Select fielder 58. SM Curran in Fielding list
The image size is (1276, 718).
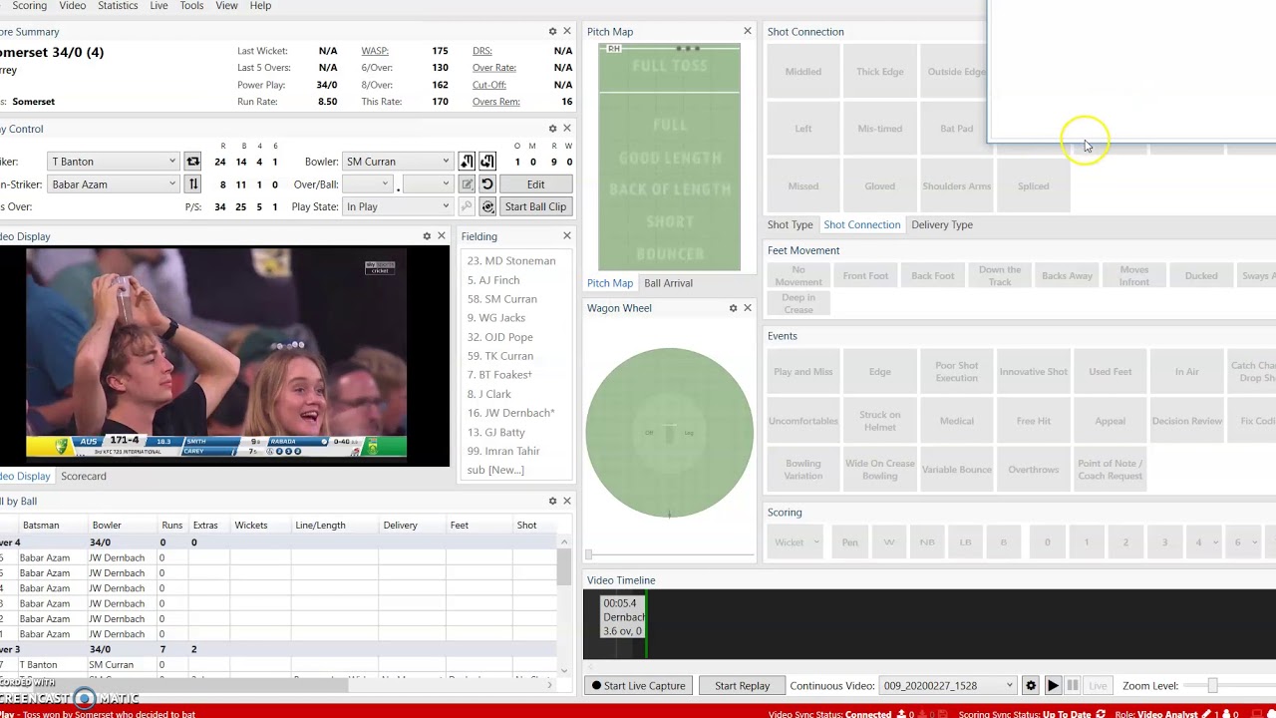click(x=502, y=299)
